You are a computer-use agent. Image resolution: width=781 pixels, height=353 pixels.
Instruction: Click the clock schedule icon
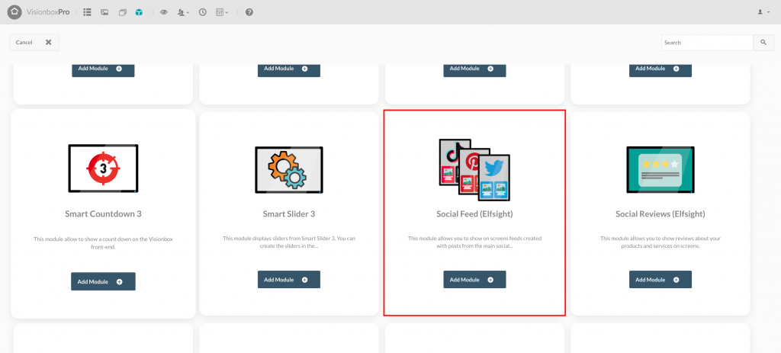(203, 12)
